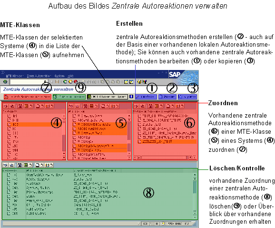Click the blue Anlegen create button
Viewport: 275px width, 228px height.
point(167,97)
